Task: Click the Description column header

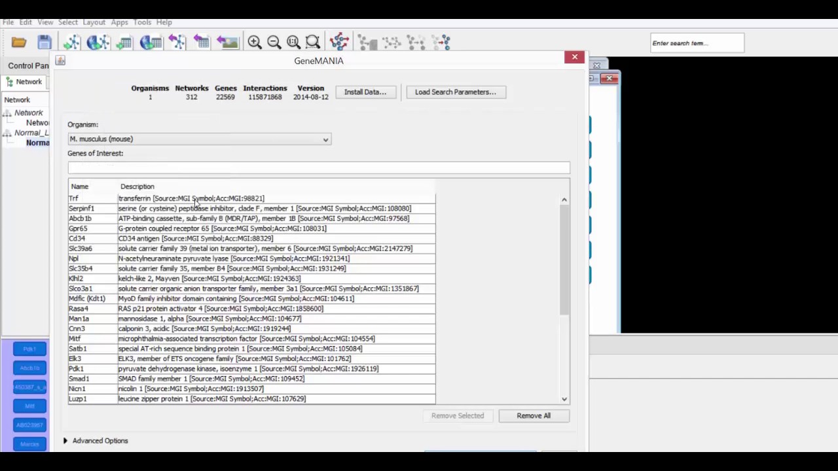Action: (x=276, y=187)
